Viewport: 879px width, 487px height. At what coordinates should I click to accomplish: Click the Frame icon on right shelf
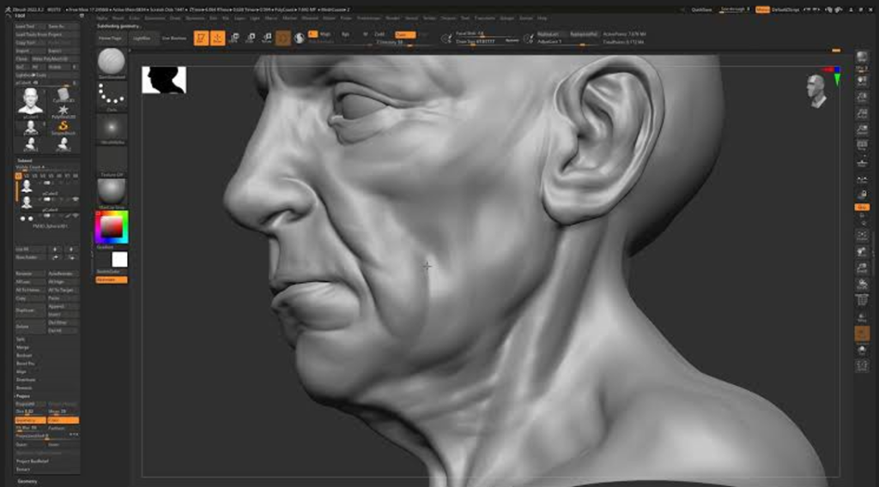tap(862, 235)
